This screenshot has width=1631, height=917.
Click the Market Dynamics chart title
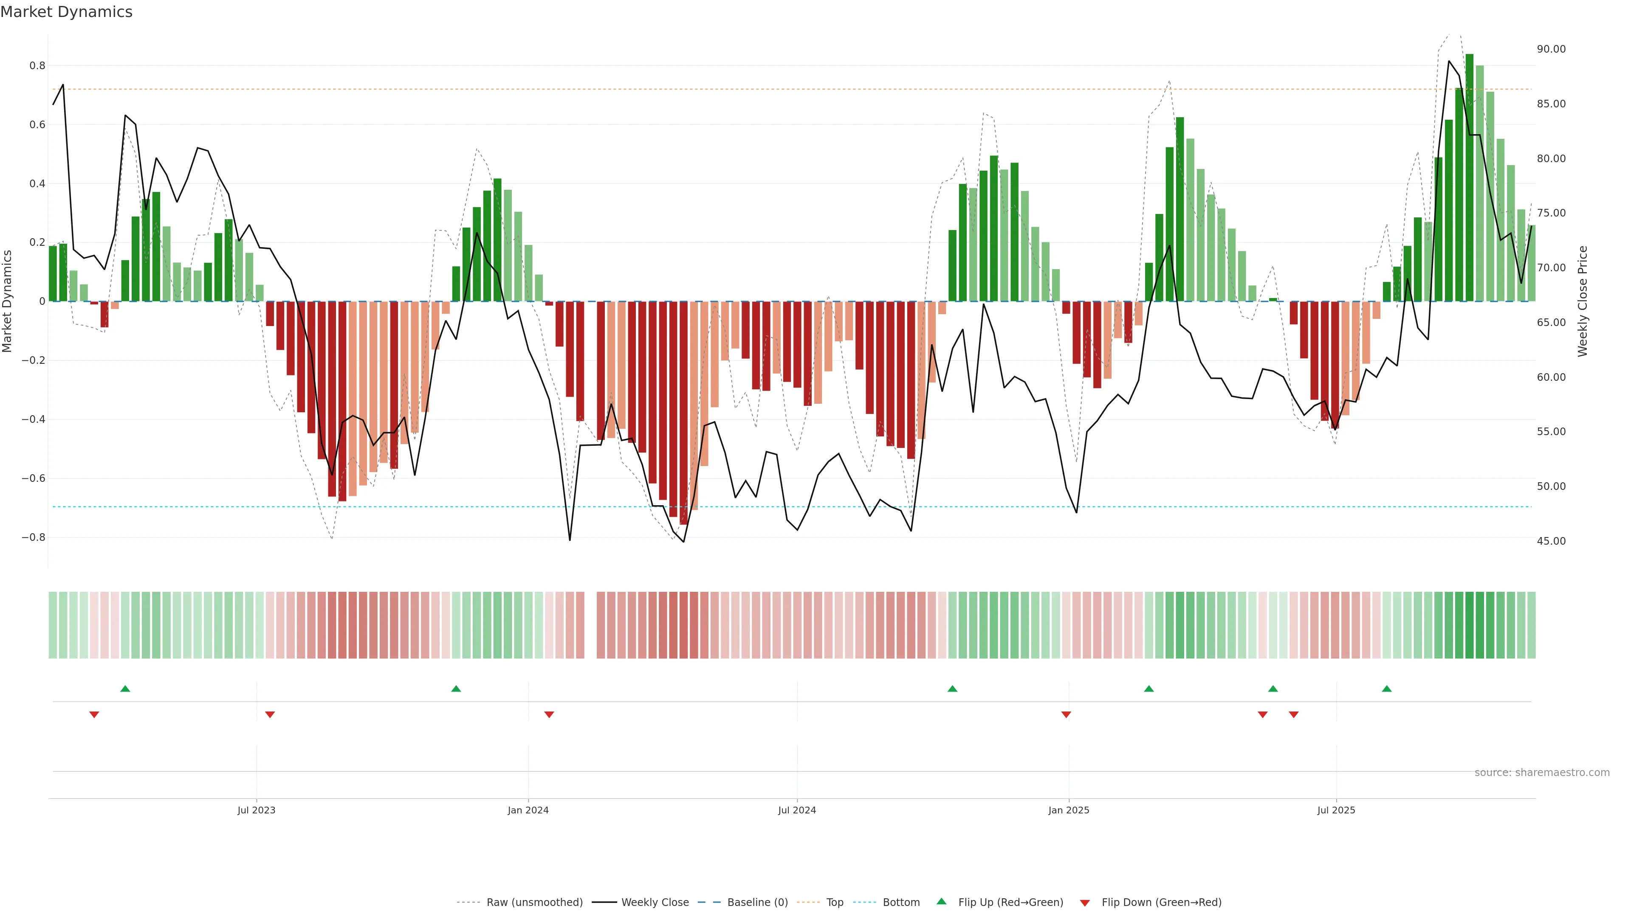(67, 12)
